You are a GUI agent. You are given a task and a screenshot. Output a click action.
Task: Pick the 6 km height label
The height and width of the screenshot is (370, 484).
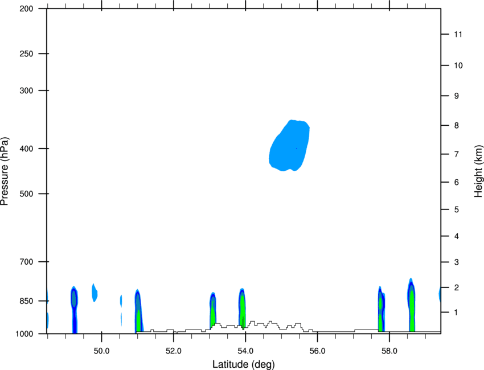(457, 182)
